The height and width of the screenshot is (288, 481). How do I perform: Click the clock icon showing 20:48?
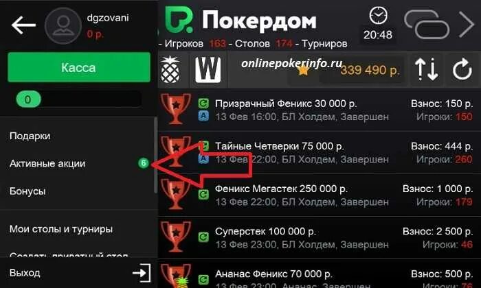coord(378,16)
